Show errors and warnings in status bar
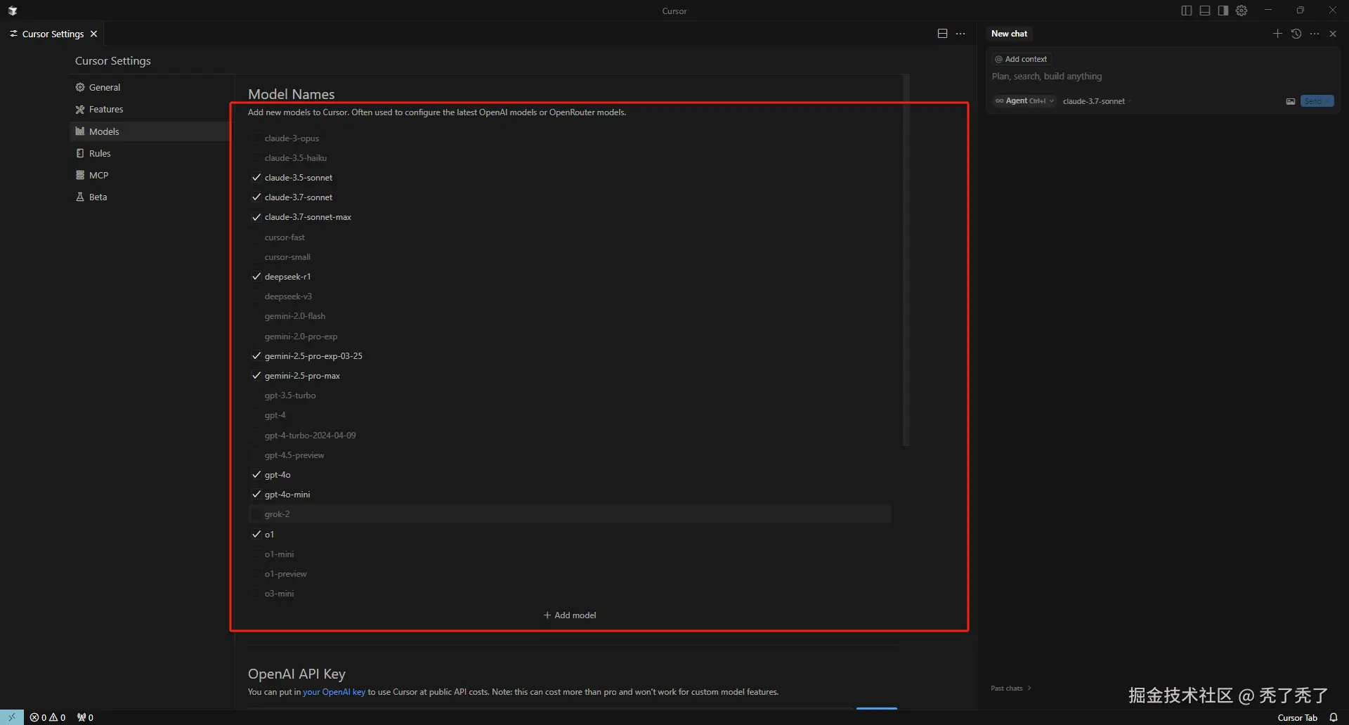 (x=48, y=717)
